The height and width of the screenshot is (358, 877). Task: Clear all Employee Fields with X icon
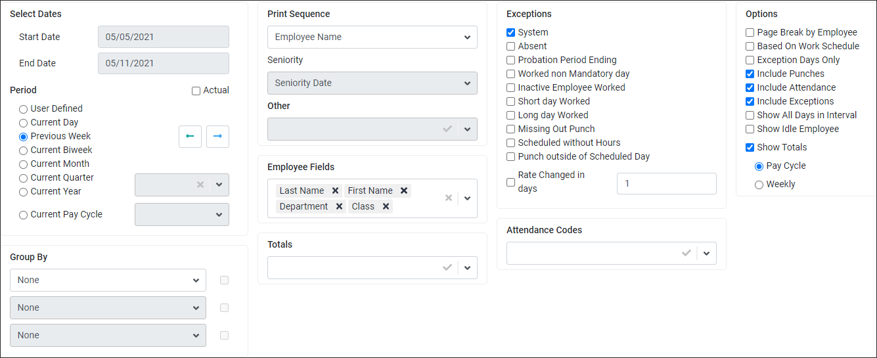449,198
